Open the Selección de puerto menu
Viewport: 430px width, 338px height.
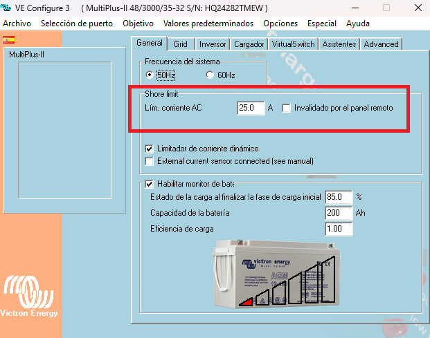(77, 24)
